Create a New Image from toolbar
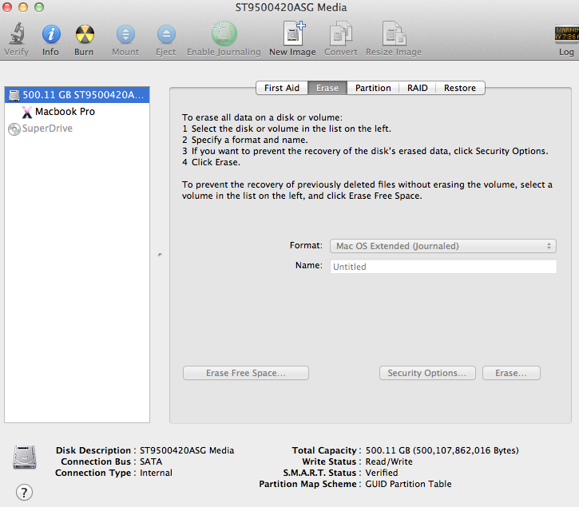This screenshot has height=507, width=579. pos(294,34)
